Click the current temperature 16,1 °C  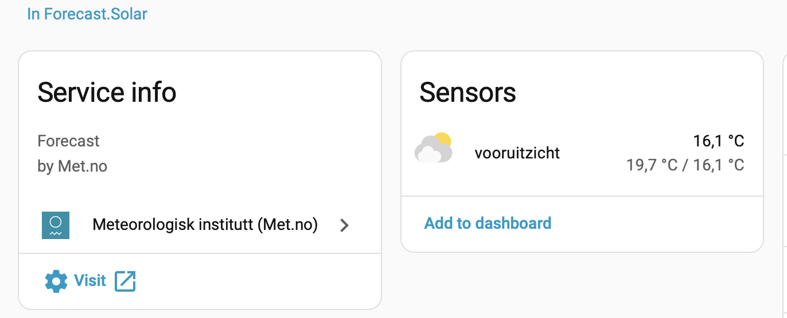[x=718, y=141]
